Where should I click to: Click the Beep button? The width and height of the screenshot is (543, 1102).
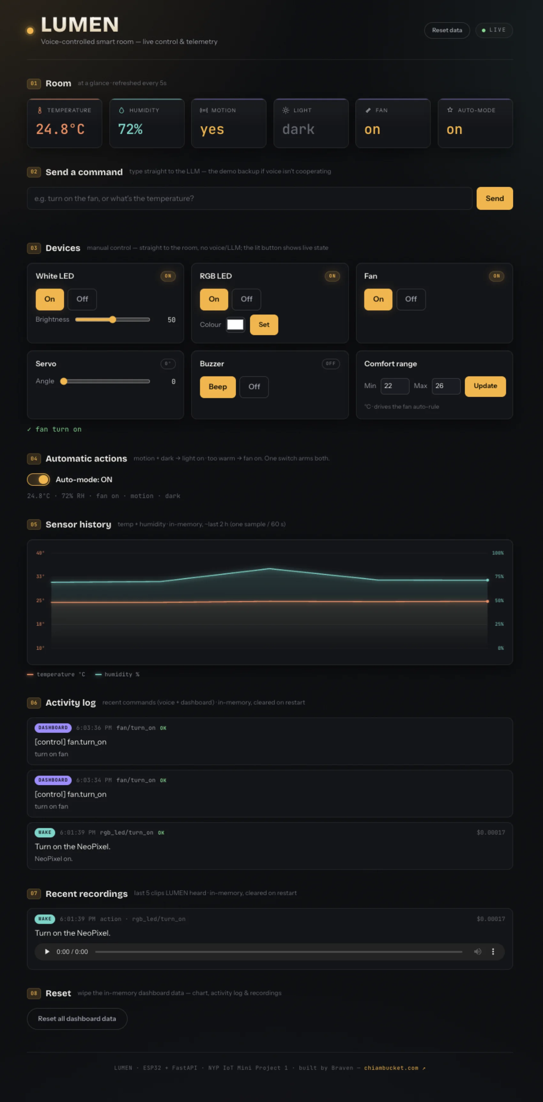click(x=218, y=387)
